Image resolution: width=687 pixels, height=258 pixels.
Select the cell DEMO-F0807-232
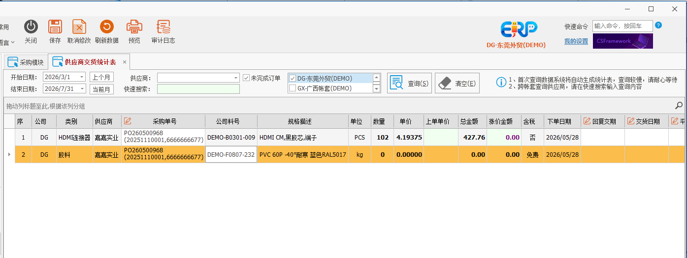point(231,154)
